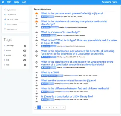Upvote the event.preventDefault() question

click(x=37, y=13)
